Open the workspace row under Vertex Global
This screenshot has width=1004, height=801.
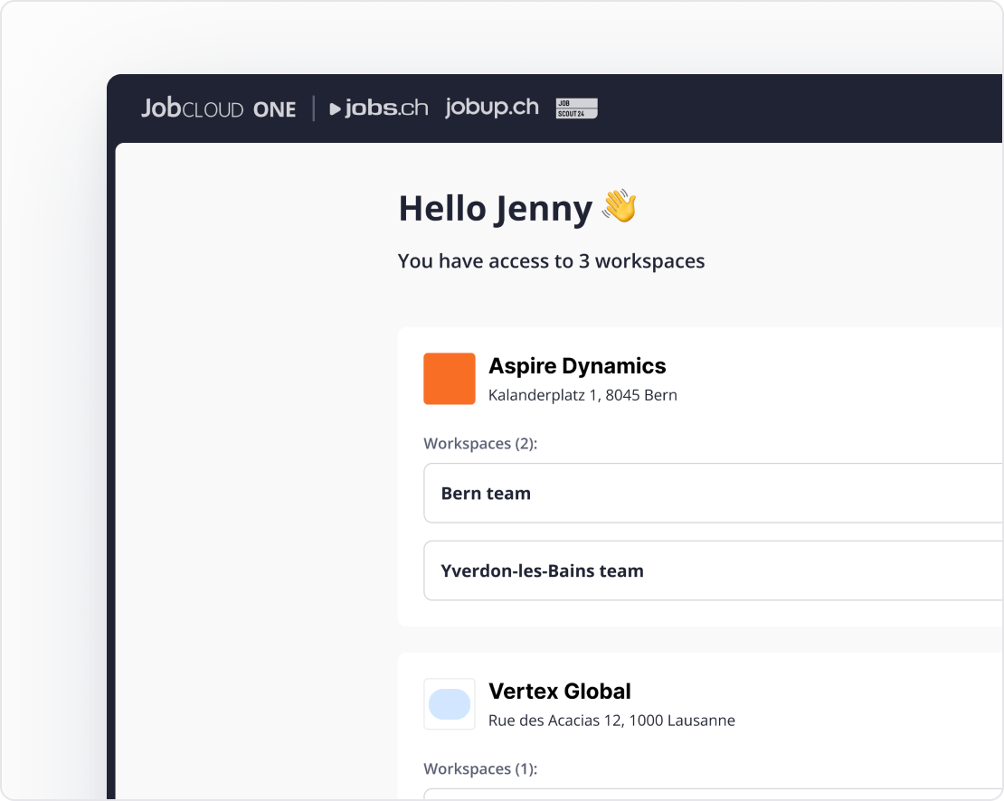tap(713, 794)
